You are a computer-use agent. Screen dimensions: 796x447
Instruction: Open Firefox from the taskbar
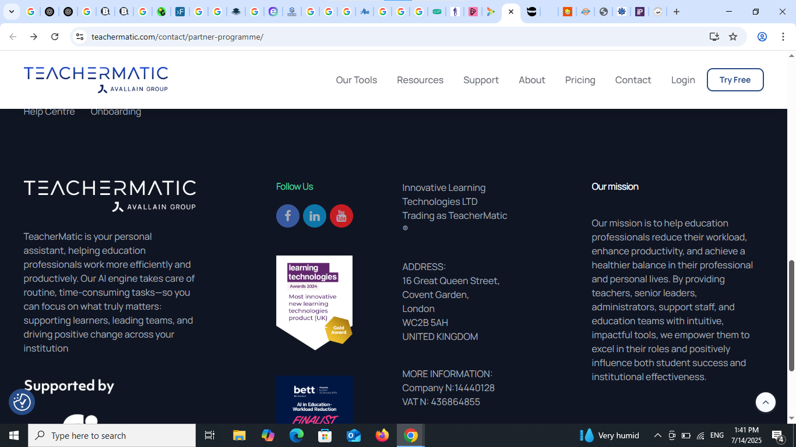(x=382, y=435)
